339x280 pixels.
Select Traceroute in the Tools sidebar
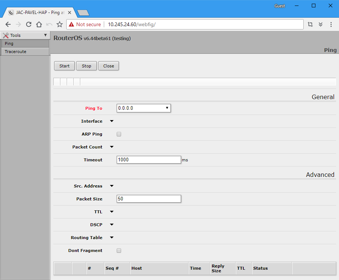pos(25,52)
